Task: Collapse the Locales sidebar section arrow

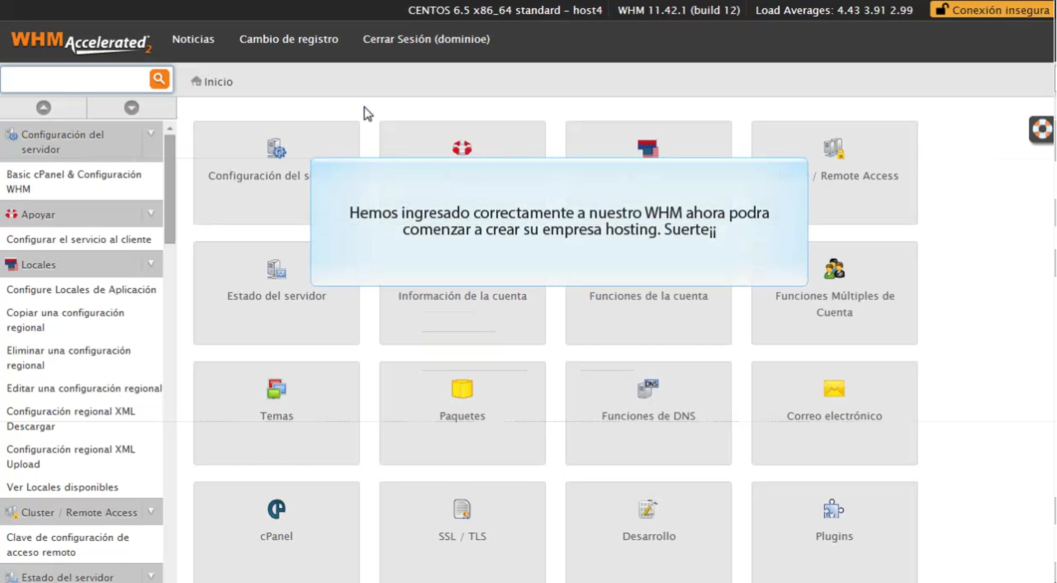Action: (x=151, y=264)
